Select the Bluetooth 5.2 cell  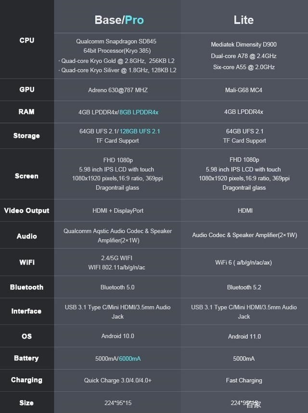pos(244,287)
